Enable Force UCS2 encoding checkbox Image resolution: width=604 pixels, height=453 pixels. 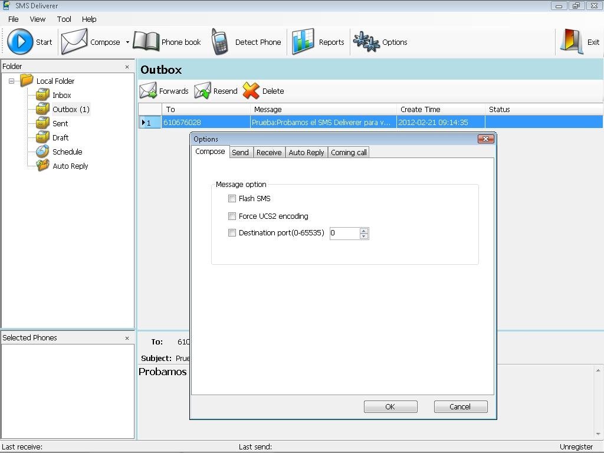tap(232, 216)
